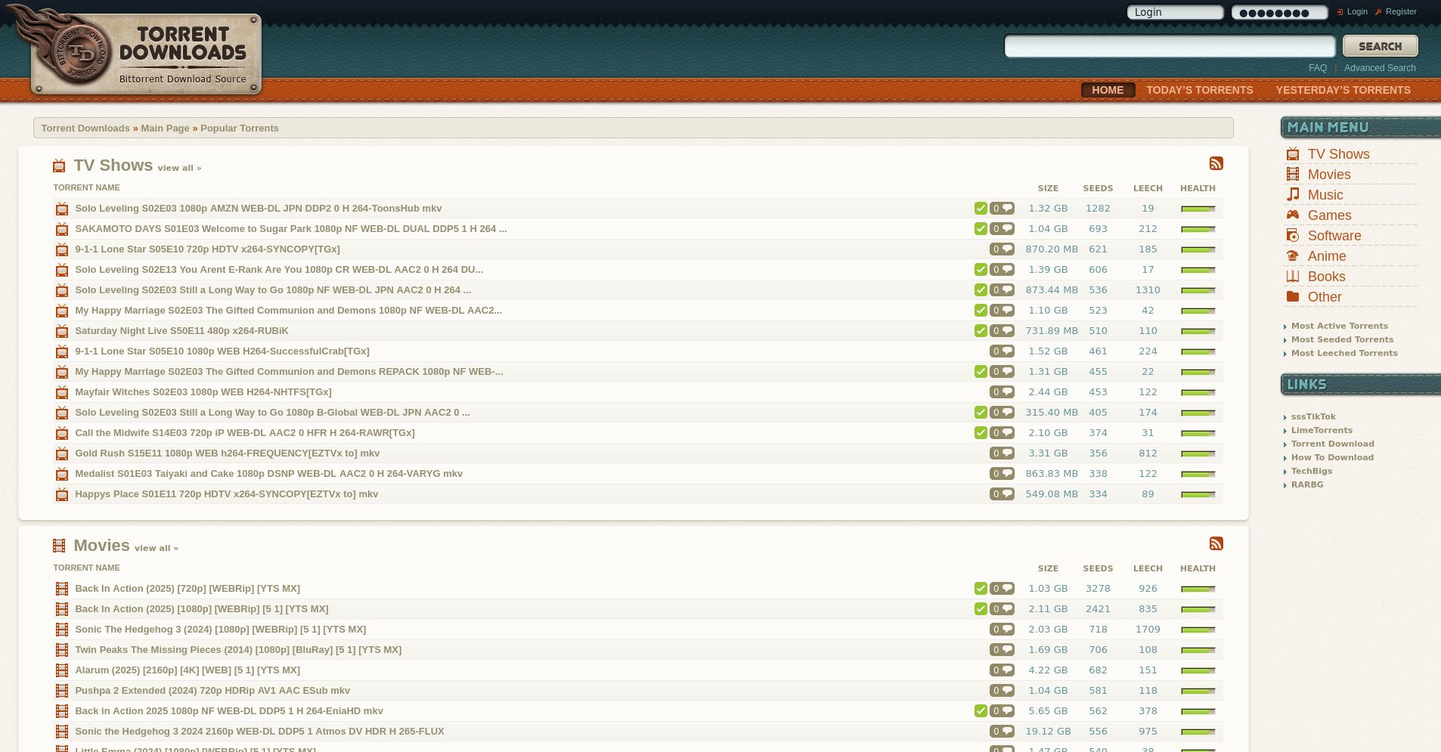Image resolution: width=1441 pixels, height=752 pixels.
Task: Select the Games category icon in Main Menu
Action: click(1293, 215)
